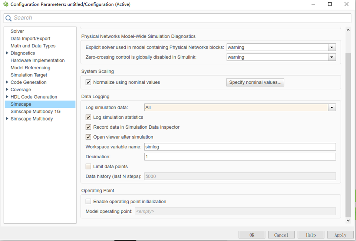356x241 pixels.
Task: Open the Solver pane
Action: click(x=17, y=31)
